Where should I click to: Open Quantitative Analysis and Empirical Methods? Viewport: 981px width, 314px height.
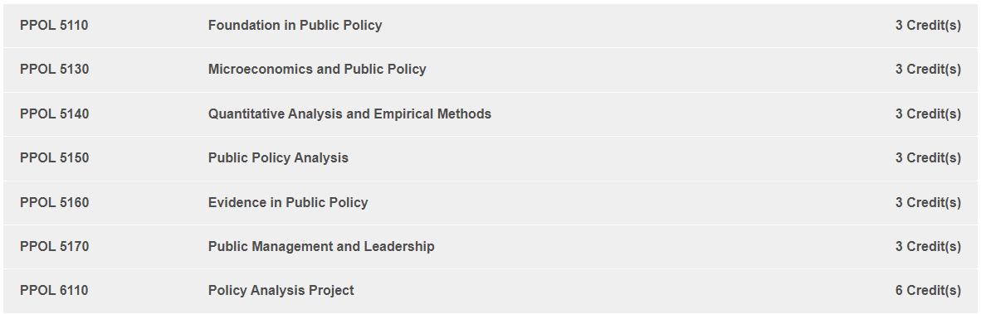coord(349,114)
